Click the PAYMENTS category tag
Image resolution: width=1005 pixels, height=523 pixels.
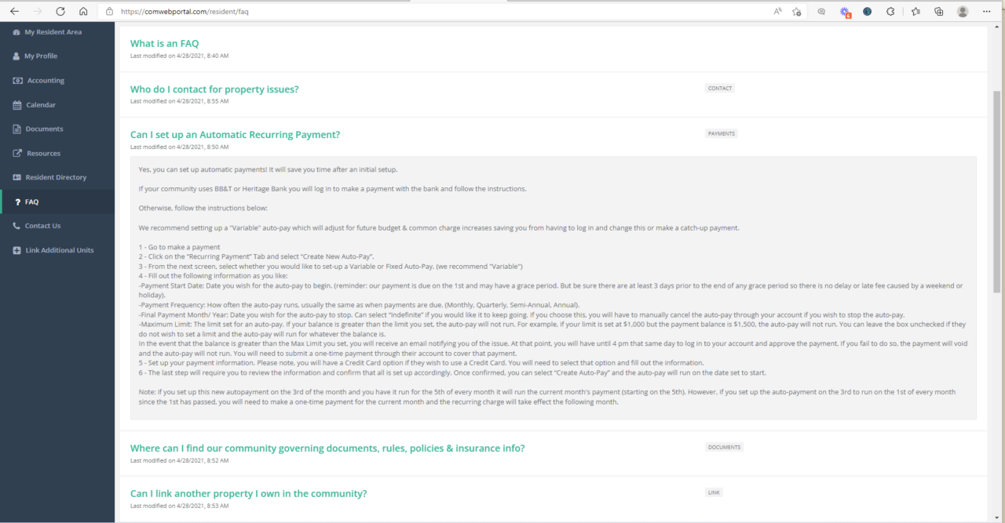point(722,134)
